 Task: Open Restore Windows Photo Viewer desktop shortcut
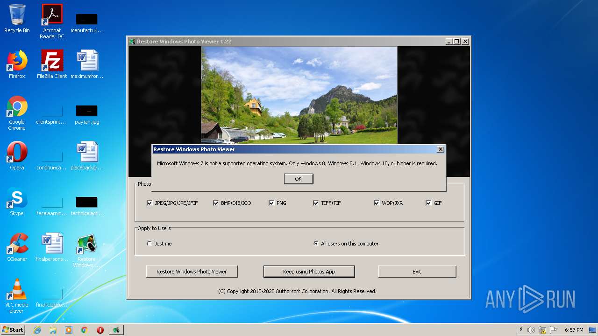tap(86, 251)
